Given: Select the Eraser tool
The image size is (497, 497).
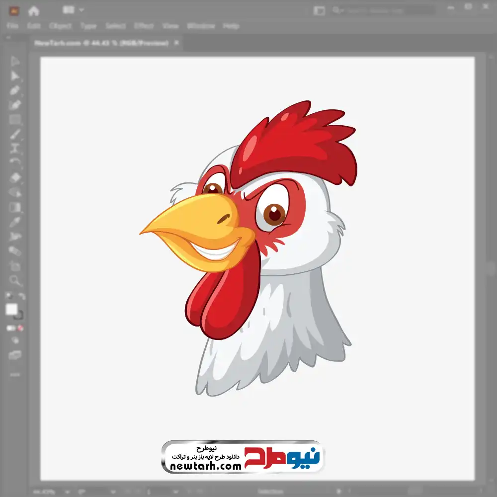Looking at the screenshot, I should click(15, 177).
